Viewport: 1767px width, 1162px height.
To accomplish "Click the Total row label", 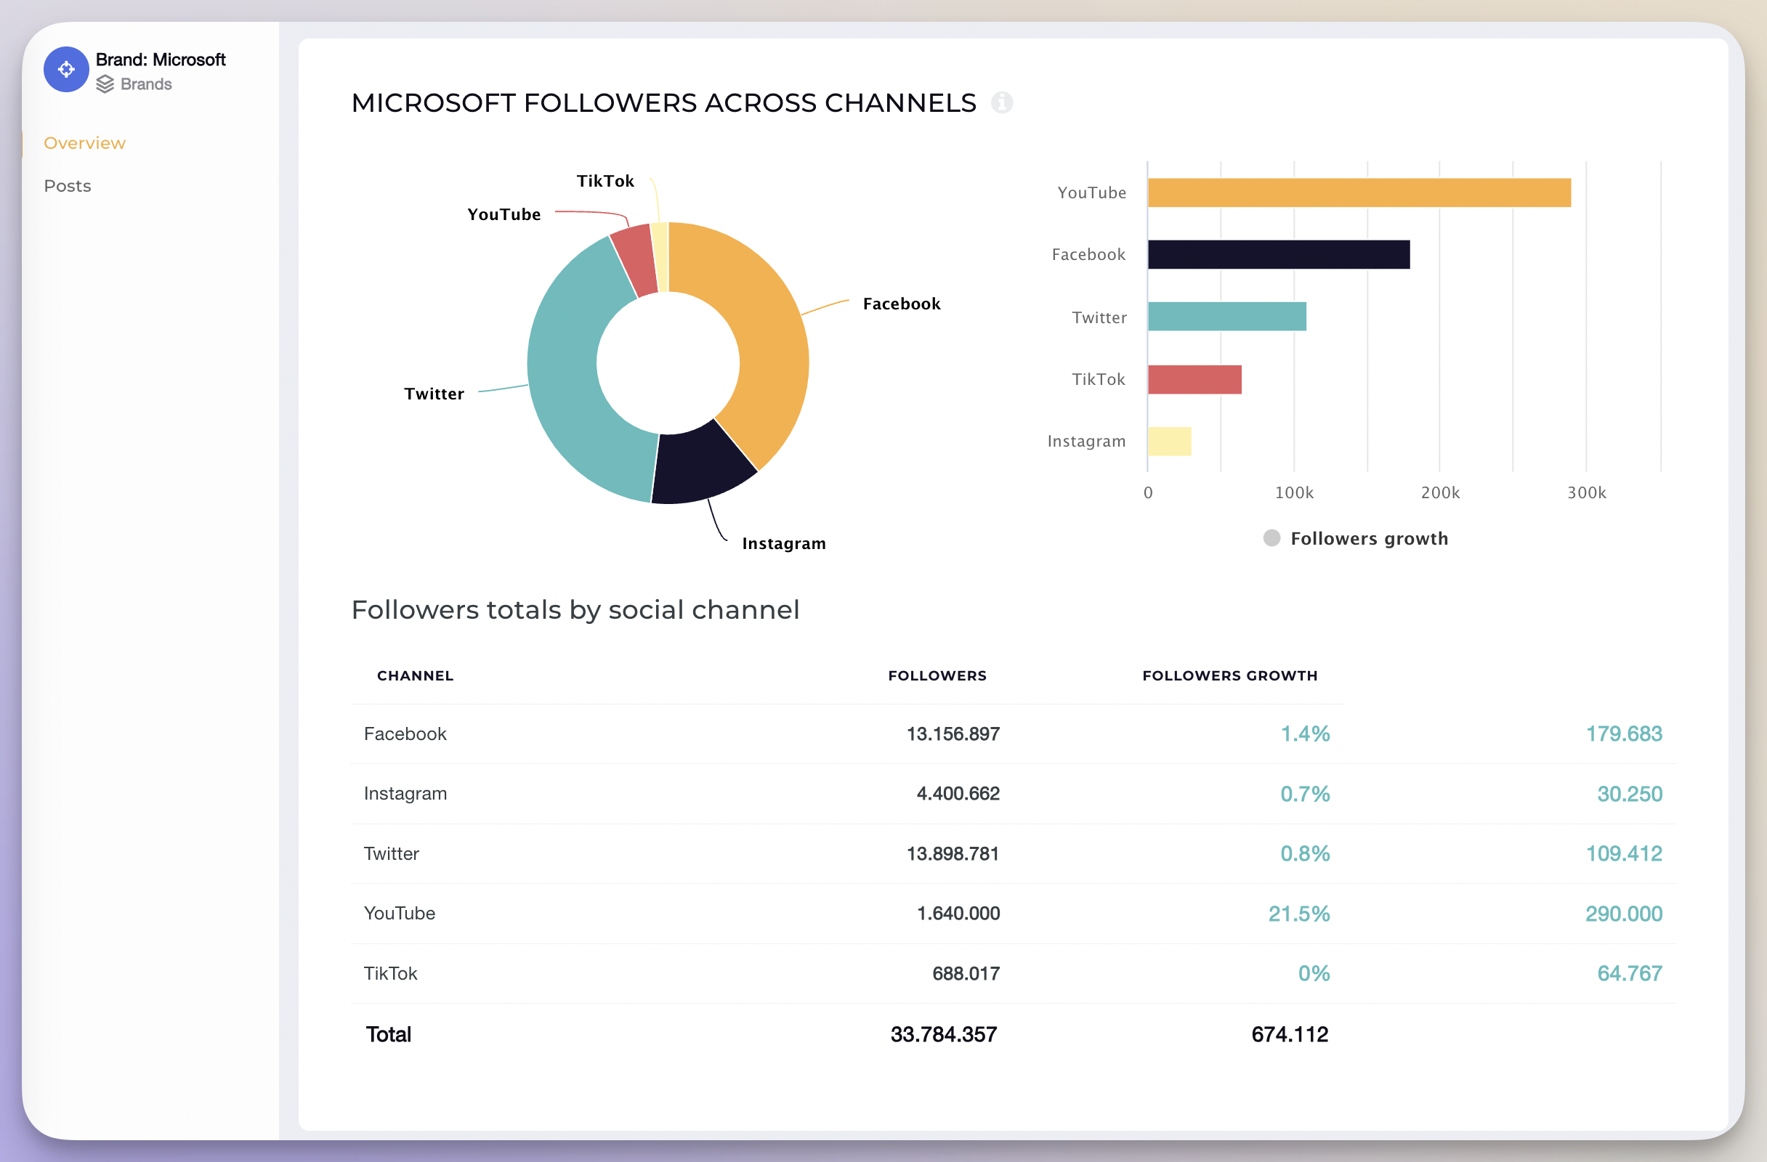I will pos(388,1034).
